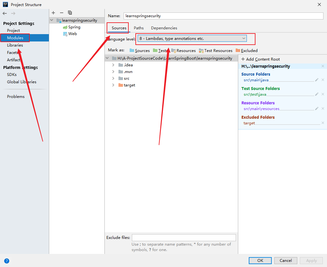Click the Cancel button
This screenshot has width=327, height=267.
286,260
